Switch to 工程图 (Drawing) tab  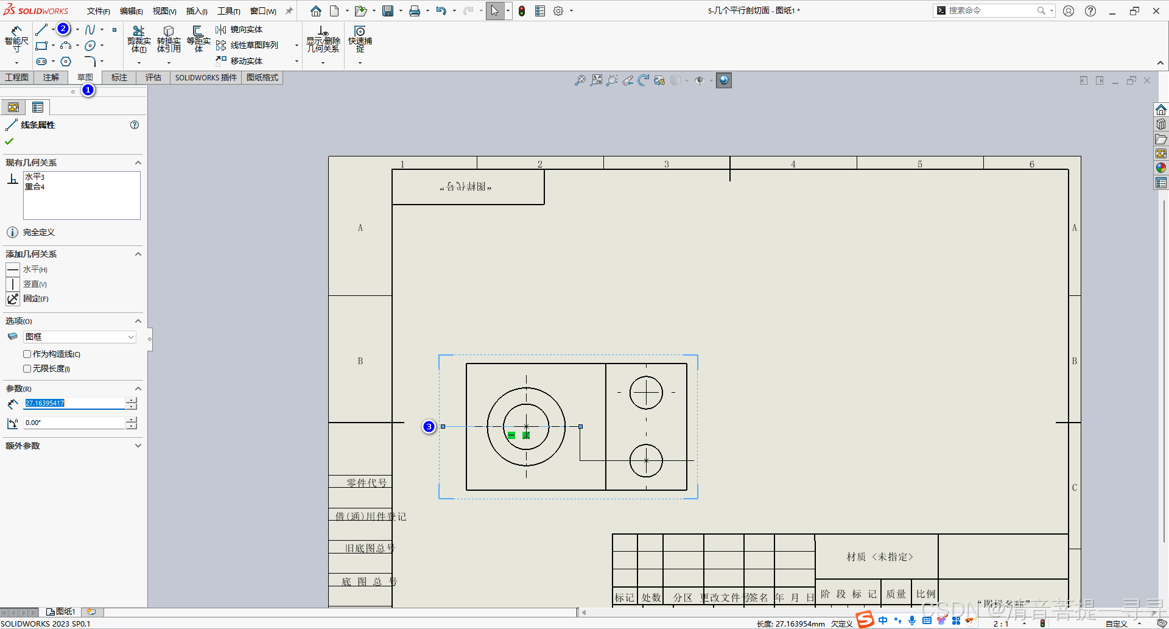click(16, 77)
